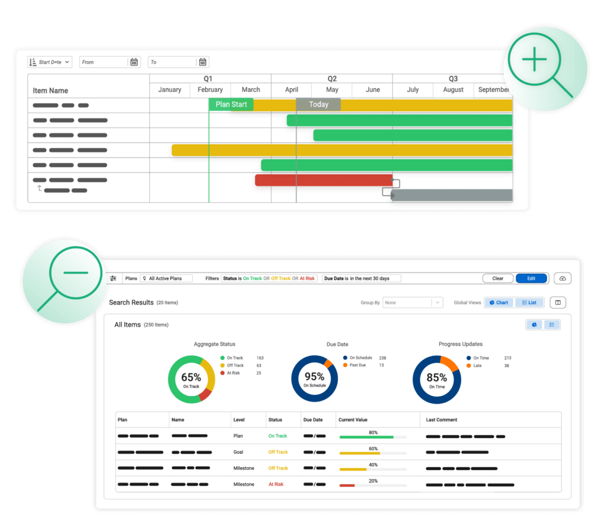
Task: Open the filter settings sliders icon
Action: pos(112,278)
